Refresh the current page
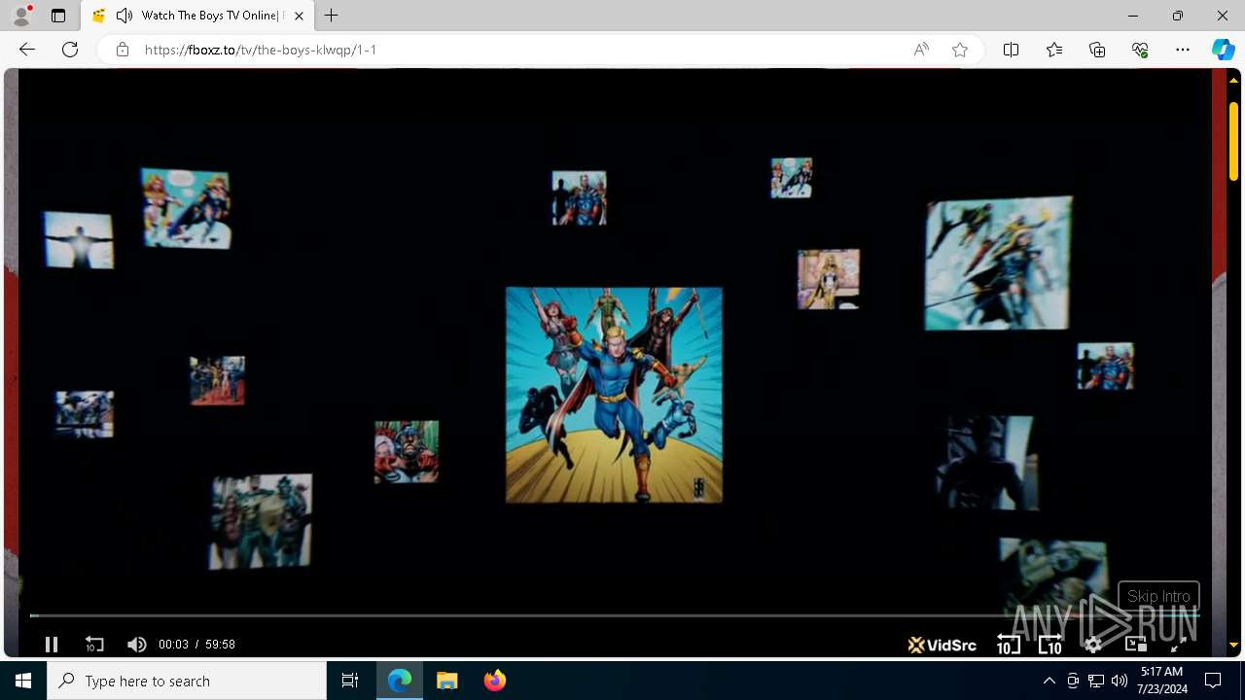Screen dimensions: 1245x700 coord(70,50)
